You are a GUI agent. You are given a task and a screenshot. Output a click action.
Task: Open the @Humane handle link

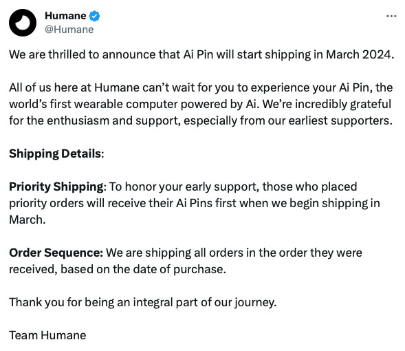69,30
